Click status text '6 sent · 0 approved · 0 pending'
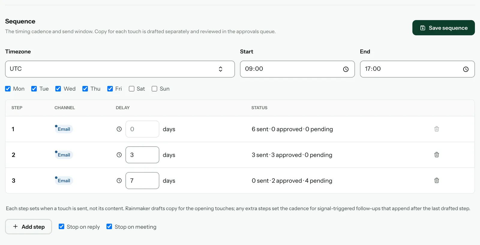The height and width of the screenshot is (245, 480). (292, 129)
